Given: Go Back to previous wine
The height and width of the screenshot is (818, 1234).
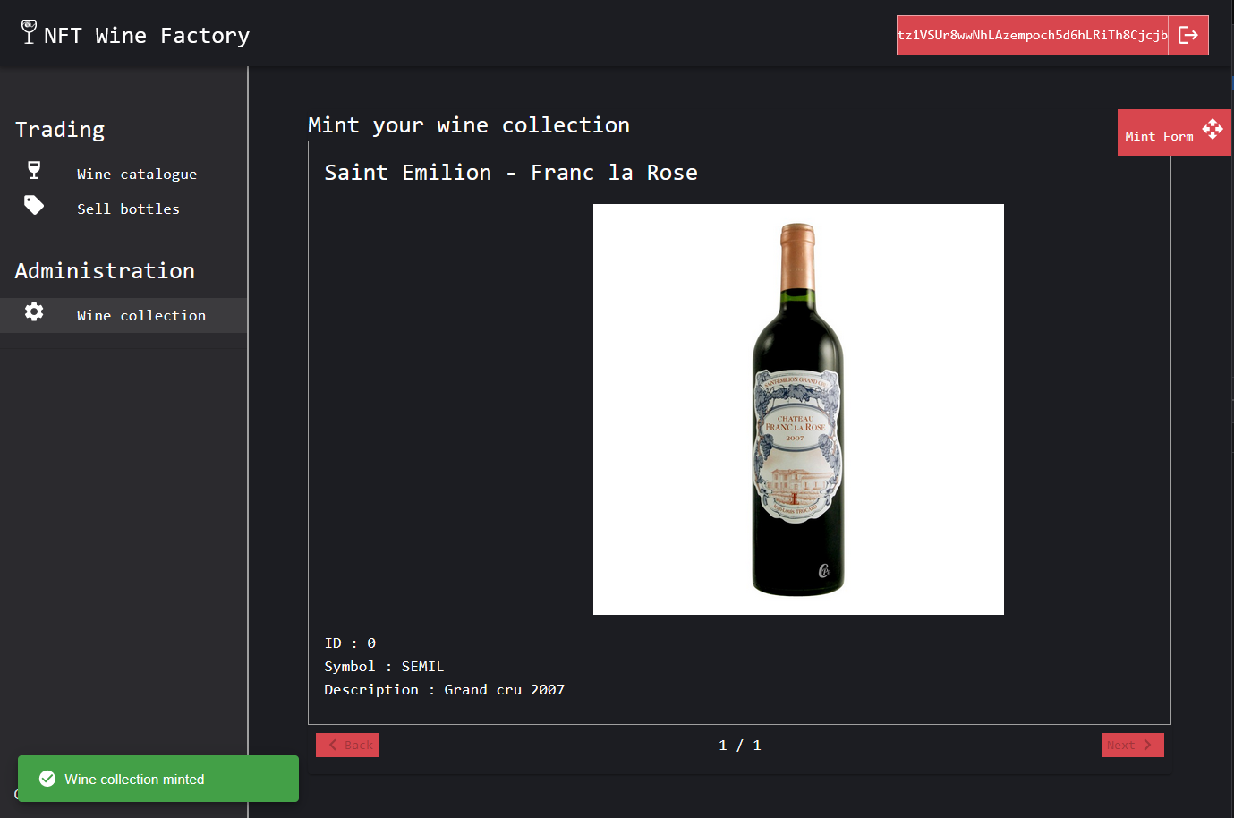Looking at the screenshot, I should (347, 745).
